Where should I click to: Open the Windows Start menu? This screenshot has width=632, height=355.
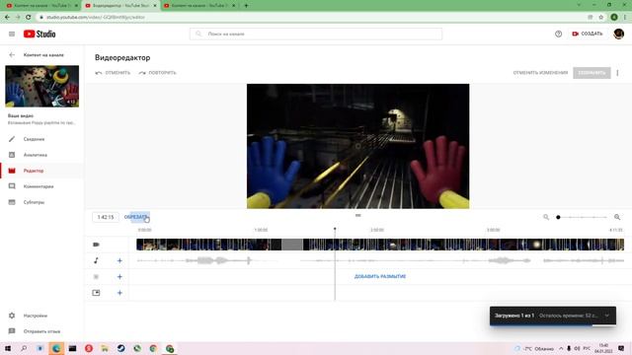pos(7,348)
